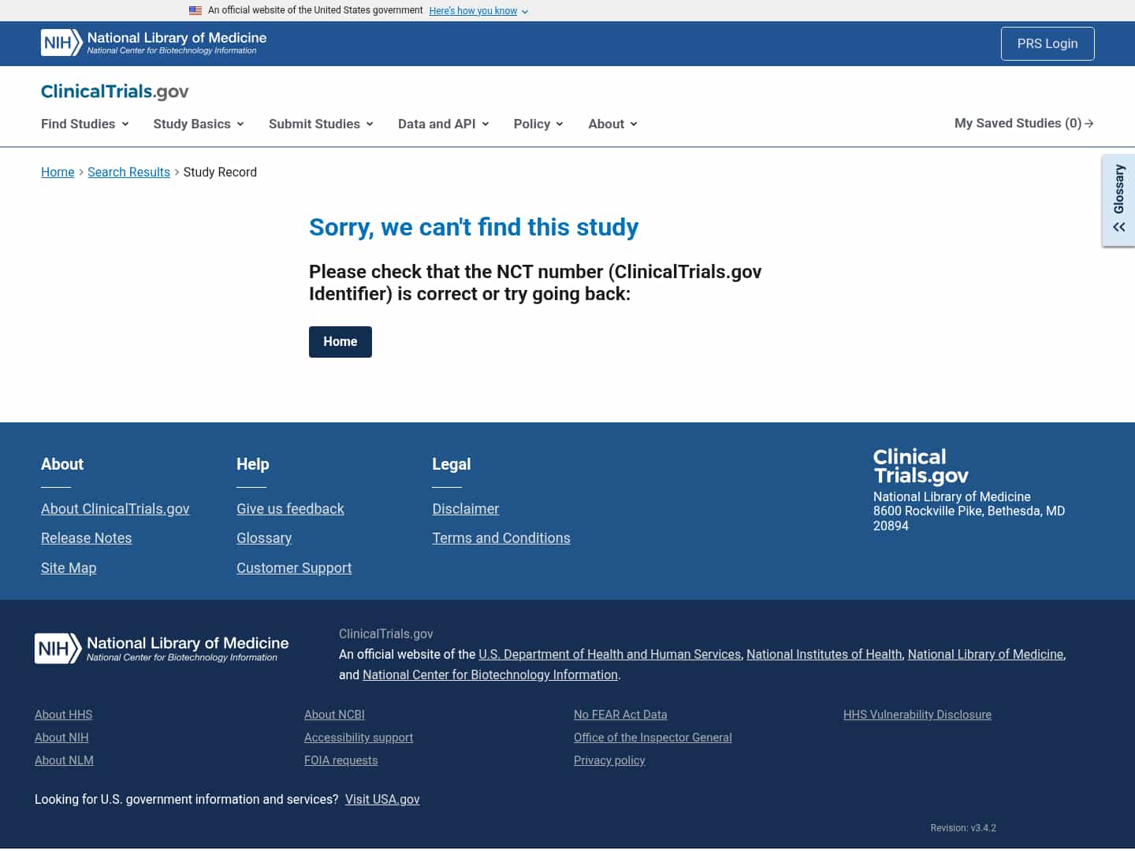Collapse the Glossary side panel
This screenshot has height=851, width=1135.
click(x=1118, y=227)
